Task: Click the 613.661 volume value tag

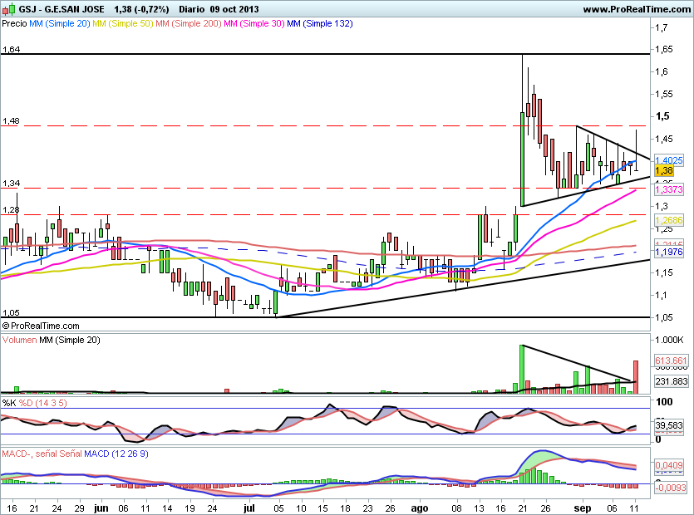Action: (672, 360)
